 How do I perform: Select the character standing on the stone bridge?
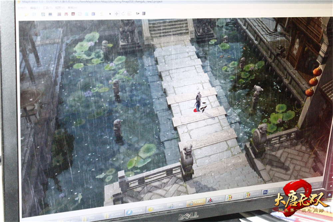click(198, 102)
